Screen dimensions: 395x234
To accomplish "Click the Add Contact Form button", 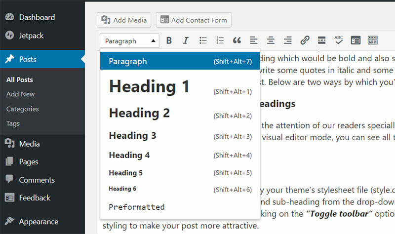I will click(x=194, y=20).
